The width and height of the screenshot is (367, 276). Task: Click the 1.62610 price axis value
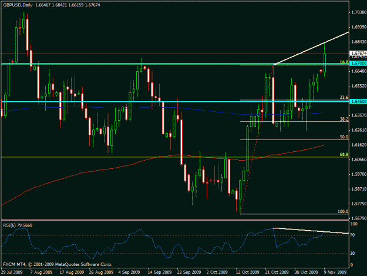(x=359, y=130)
